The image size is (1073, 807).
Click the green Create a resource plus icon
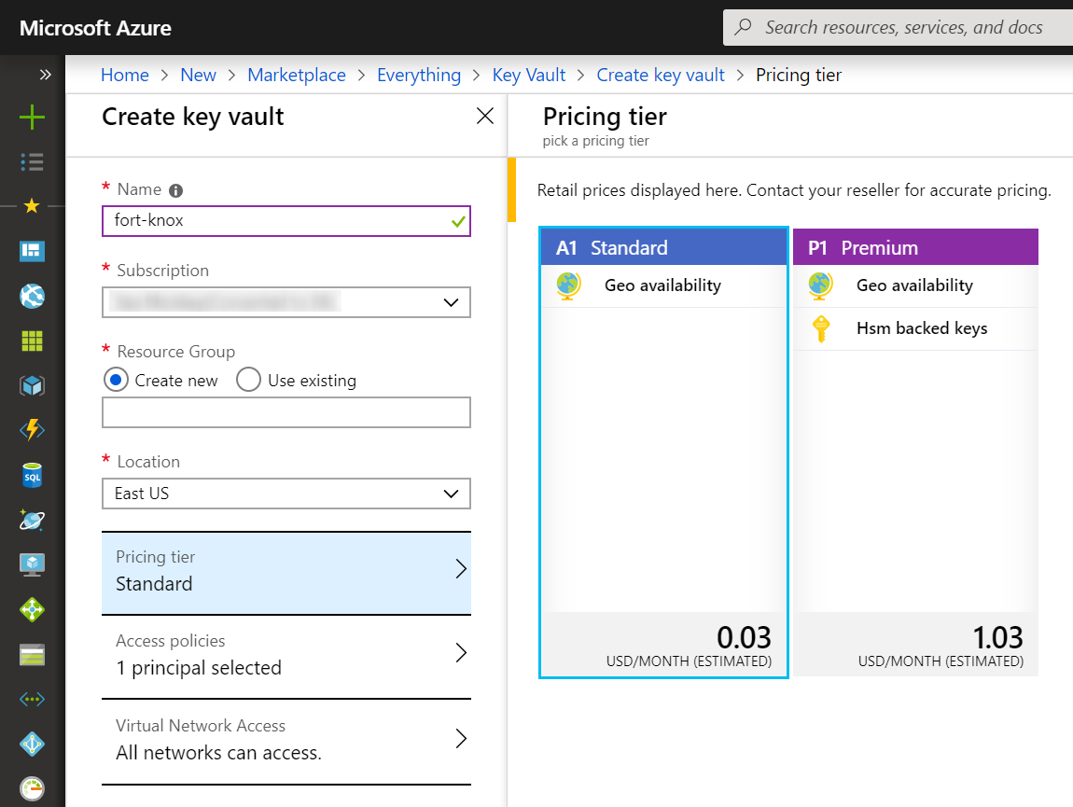pyautogui.click(x=33, y=117)
